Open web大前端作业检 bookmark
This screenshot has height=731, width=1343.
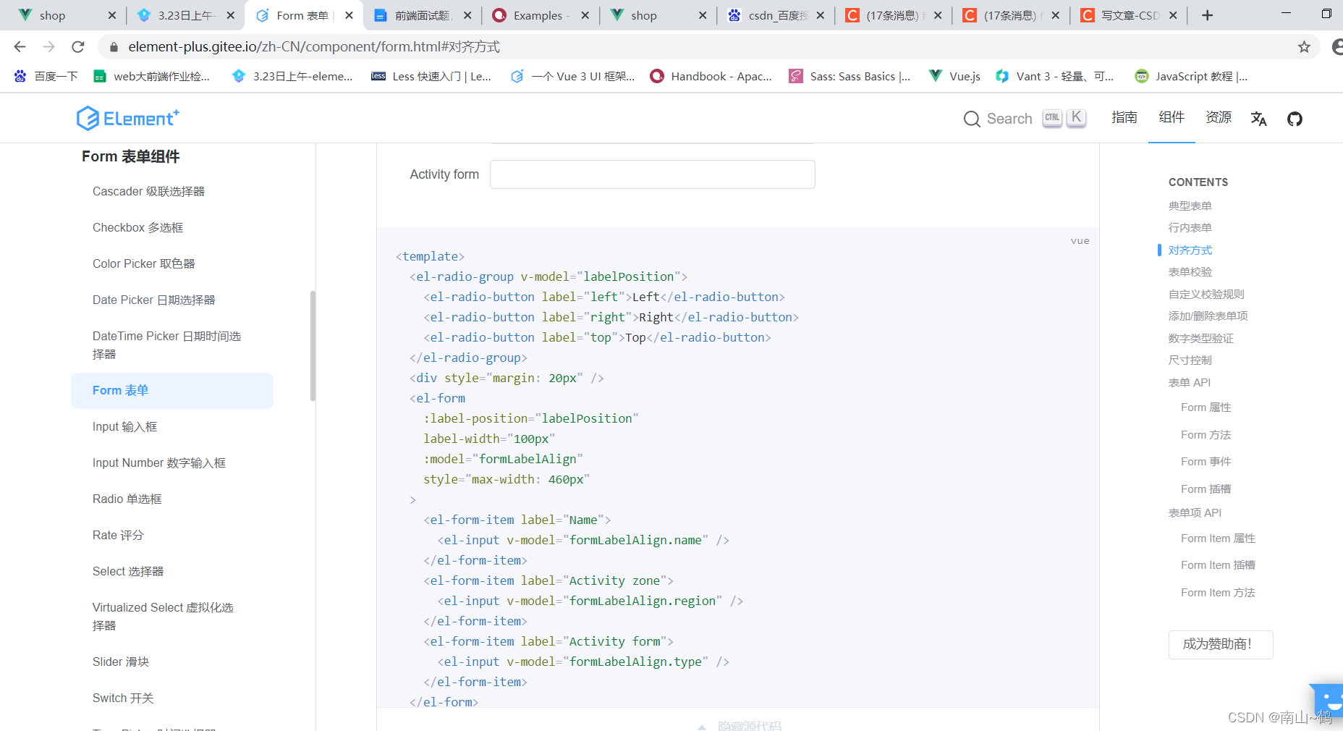152,76
